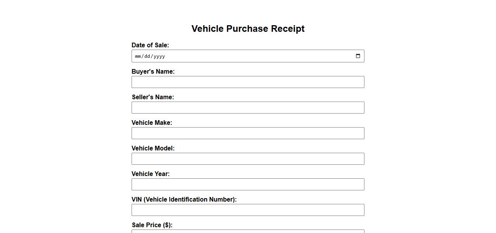Click the "Buyer's Name:" label text
Viewport: 496px width, 233px height.
(153, 72)
